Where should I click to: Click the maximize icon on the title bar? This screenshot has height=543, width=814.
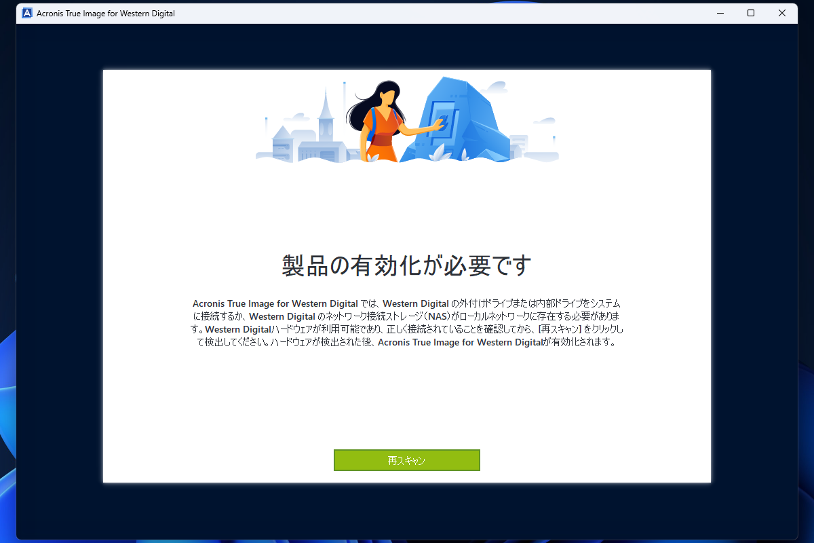(752, 12)
